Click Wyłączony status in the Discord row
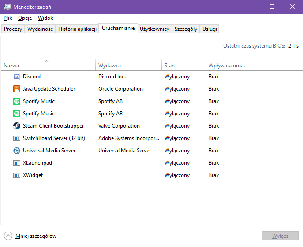Image resolution: width=303 pixels, height=247 pixels. tap(177, 77)
